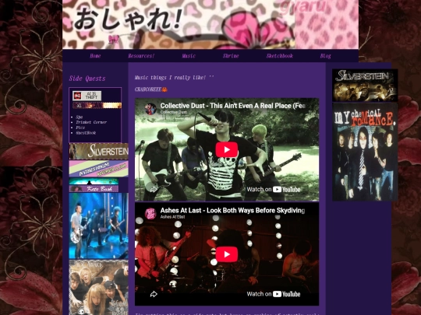Click the AI IS THEFT badge
421x315 pixels.
(x=87, y=96)
